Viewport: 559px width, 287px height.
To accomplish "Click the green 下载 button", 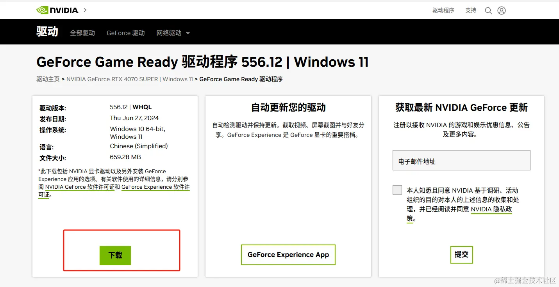I will coord(115,255).
